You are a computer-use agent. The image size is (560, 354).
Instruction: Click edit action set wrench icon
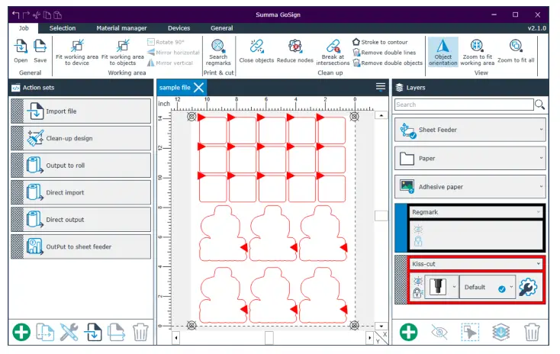pyautogui.click(x=69, y=332)
